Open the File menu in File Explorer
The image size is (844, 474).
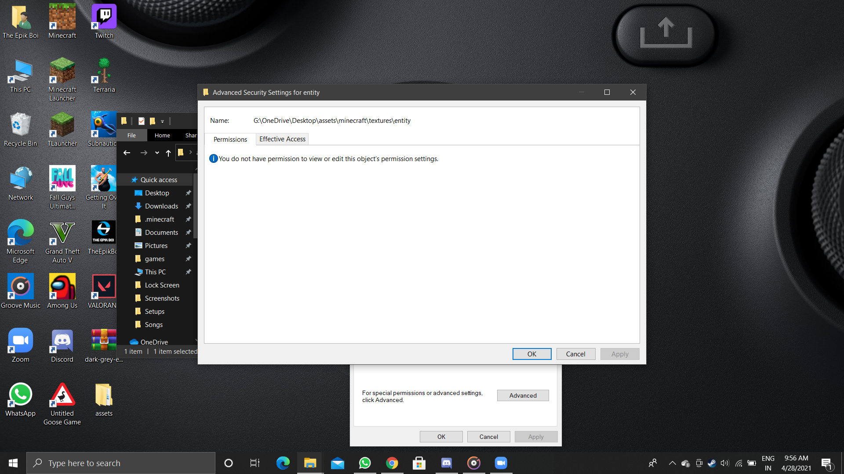coord(131,135)
